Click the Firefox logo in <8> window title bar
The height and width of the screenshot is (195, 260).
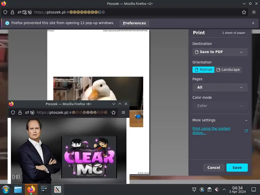pyautogui.click(x=11, y=104)
